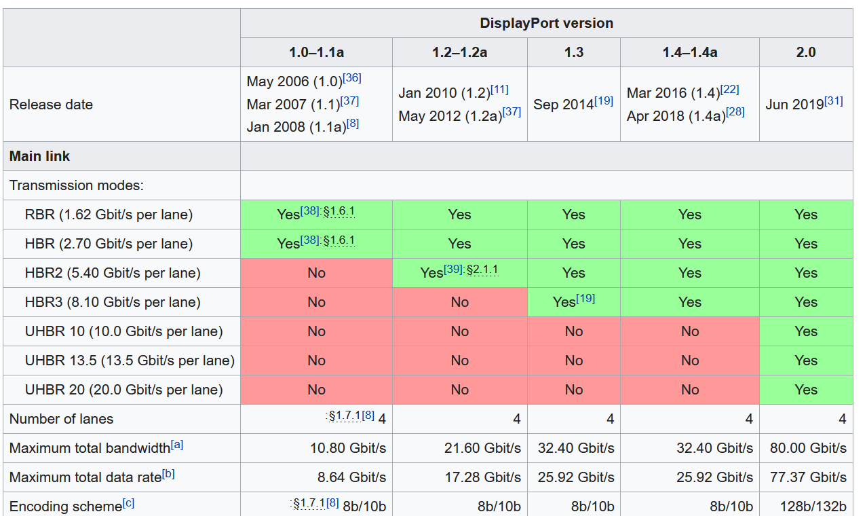The width and height of the screenshot is (867, 516).
Task: Click the '1.3' column header
Action: (x=574, y=52)
